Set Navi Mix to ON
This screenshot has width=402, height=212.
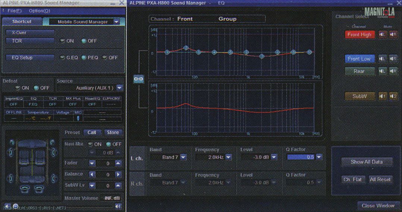coord(90,144)
